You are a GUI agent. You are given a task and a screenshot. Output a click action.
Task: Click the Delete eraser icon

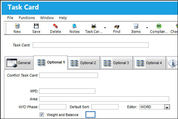(55, 26)
